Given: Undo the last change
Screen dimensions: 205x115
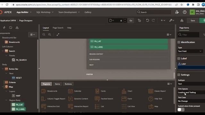Looking at the screenshot, I should 147,20.
